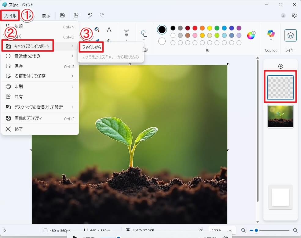301x238 pixels.
Task: Click 終了 to exit Paint
Action: [x=40, y=129]
